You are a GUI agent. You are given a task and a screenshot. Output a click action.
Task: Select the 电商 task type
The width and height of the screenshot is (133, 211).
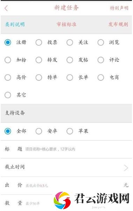[x=101, y=77]
